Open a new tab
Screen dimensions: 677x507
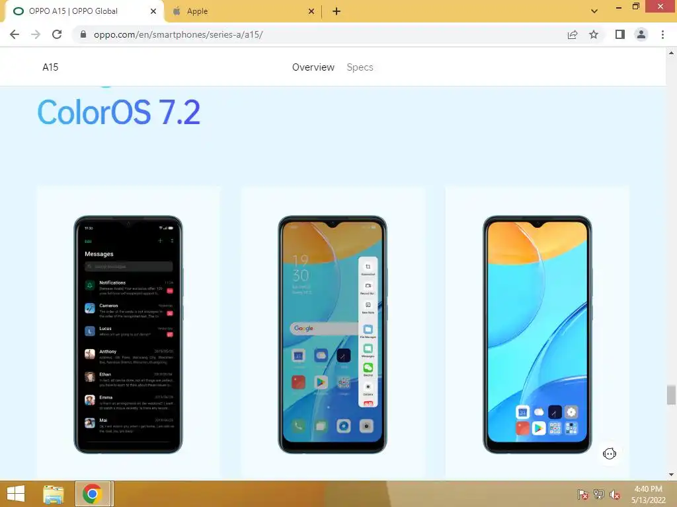pos(337,11)
